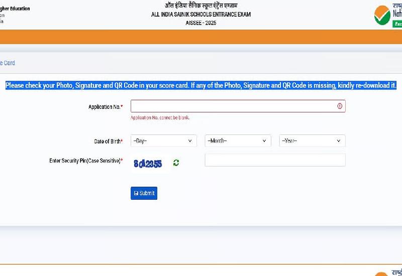Viewport: 402px width, 276px height.
Task: Open the Year dropdown for Date of Birth
Action: pyautogui.click(x=312, y=141)
